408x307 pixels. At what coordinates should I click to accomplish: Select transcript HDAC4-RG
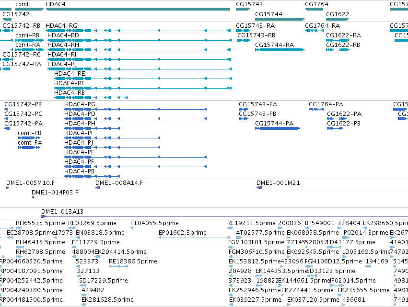61,26
